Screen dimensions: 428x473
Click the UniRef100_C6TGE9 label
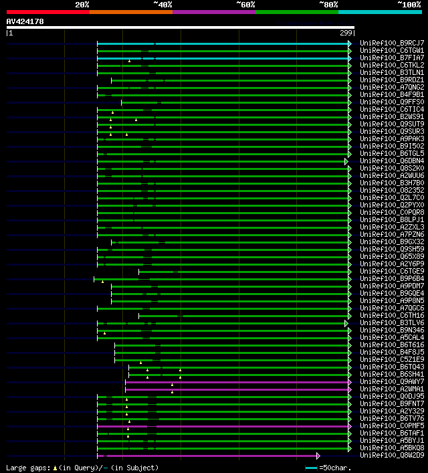[x=392, y=271]
